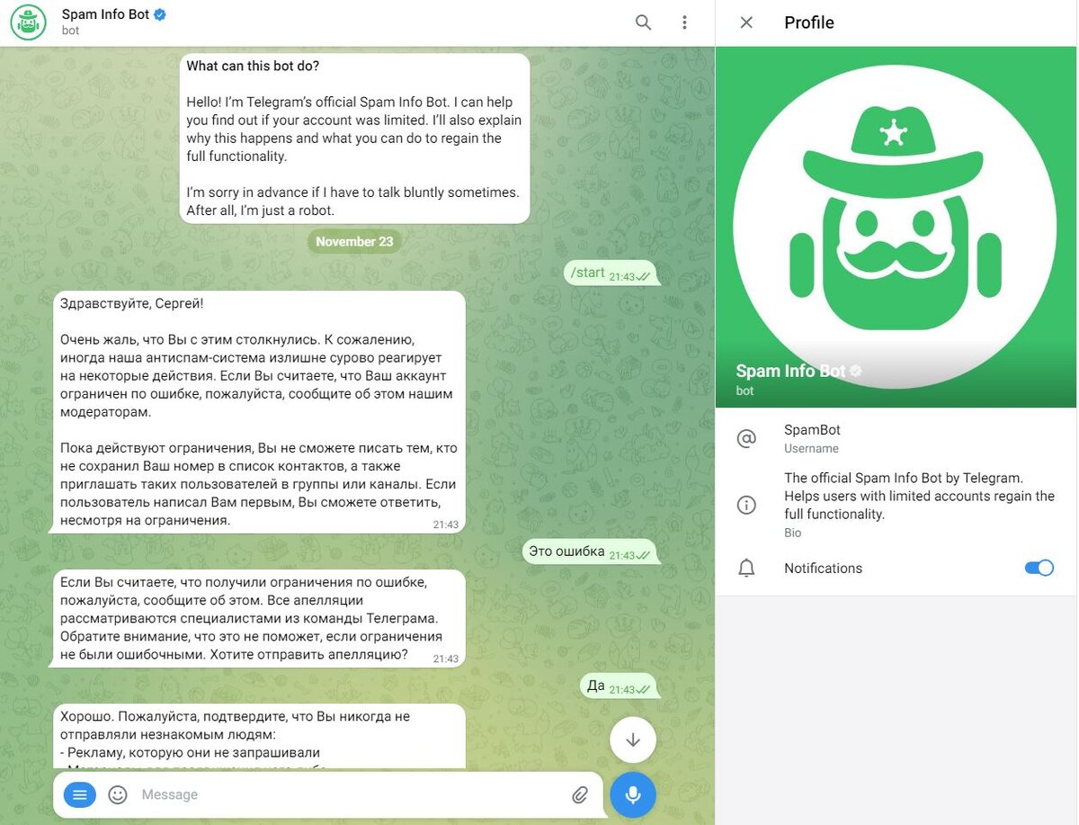Screen dimensions: 1079x825
Task: Click the Spam Info Bot chat title
Action: [x=105, y=14]
